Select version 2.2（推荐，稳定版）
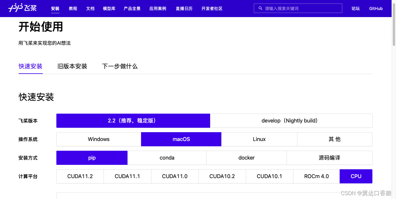 [x=133, y=121]
